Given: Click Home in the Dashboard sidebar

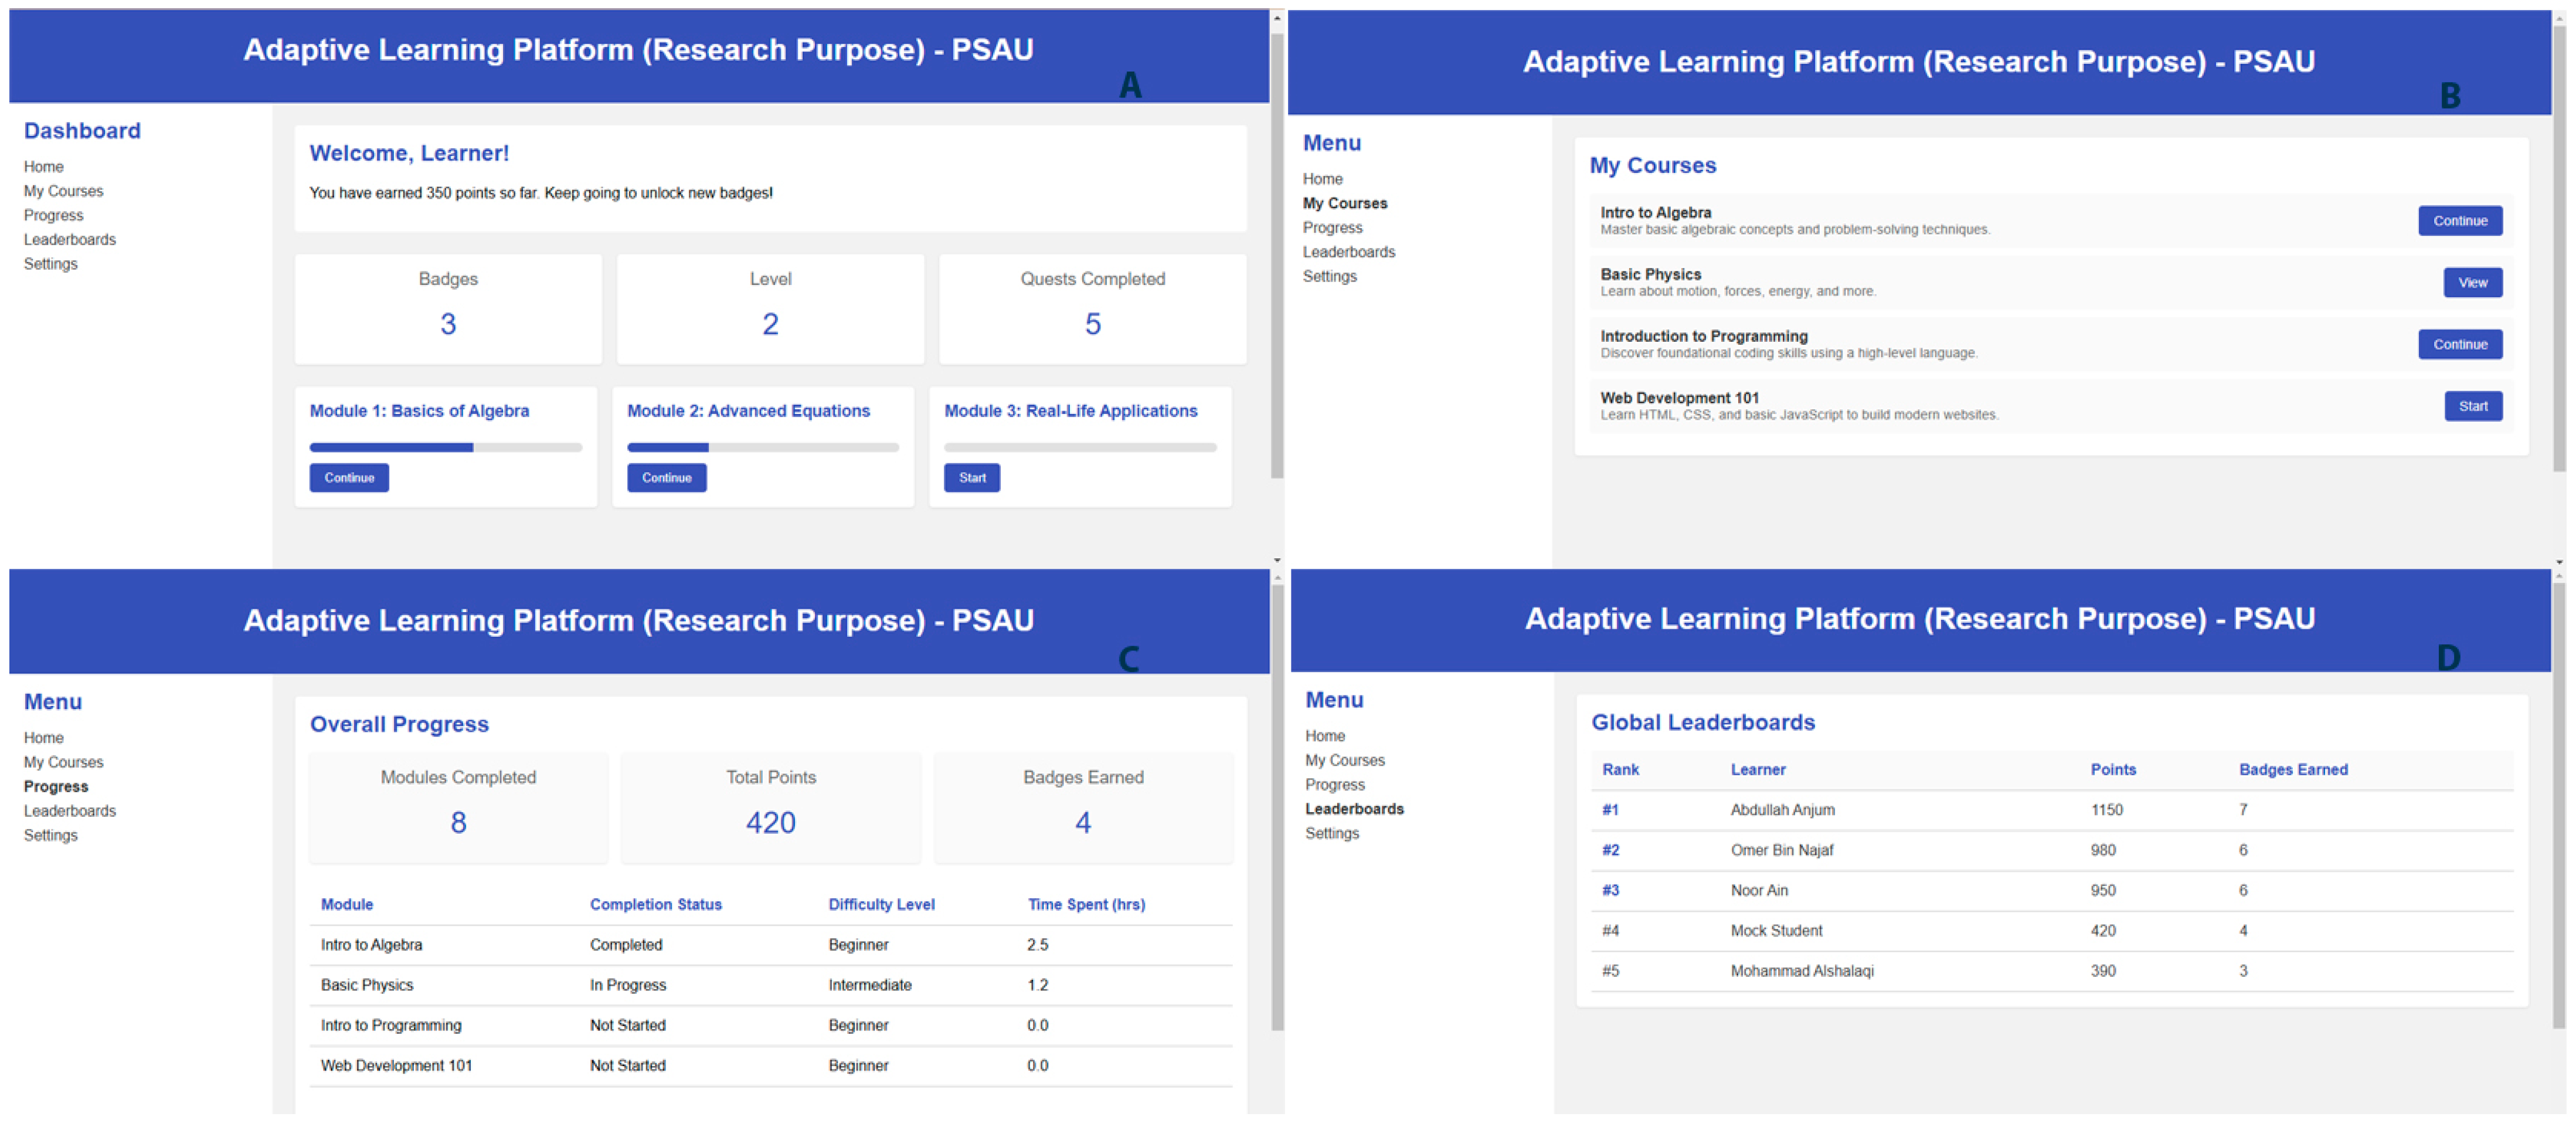Looking at the screenshot, I should click(44, 167).
